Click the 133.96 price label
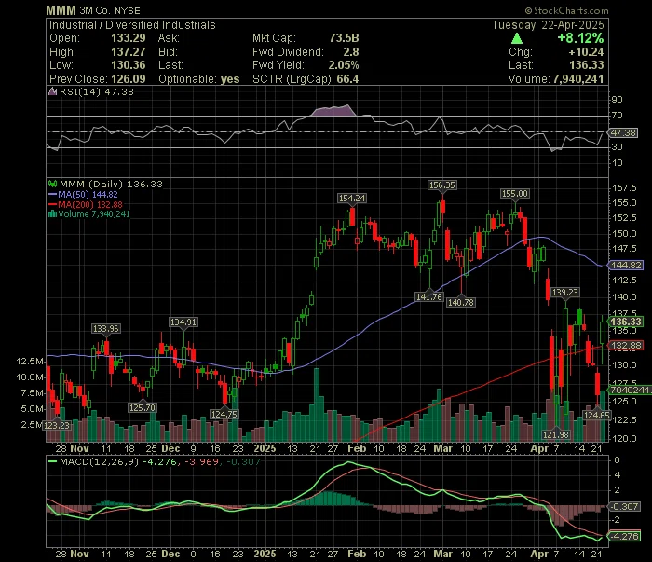 [x=105, y=329]
